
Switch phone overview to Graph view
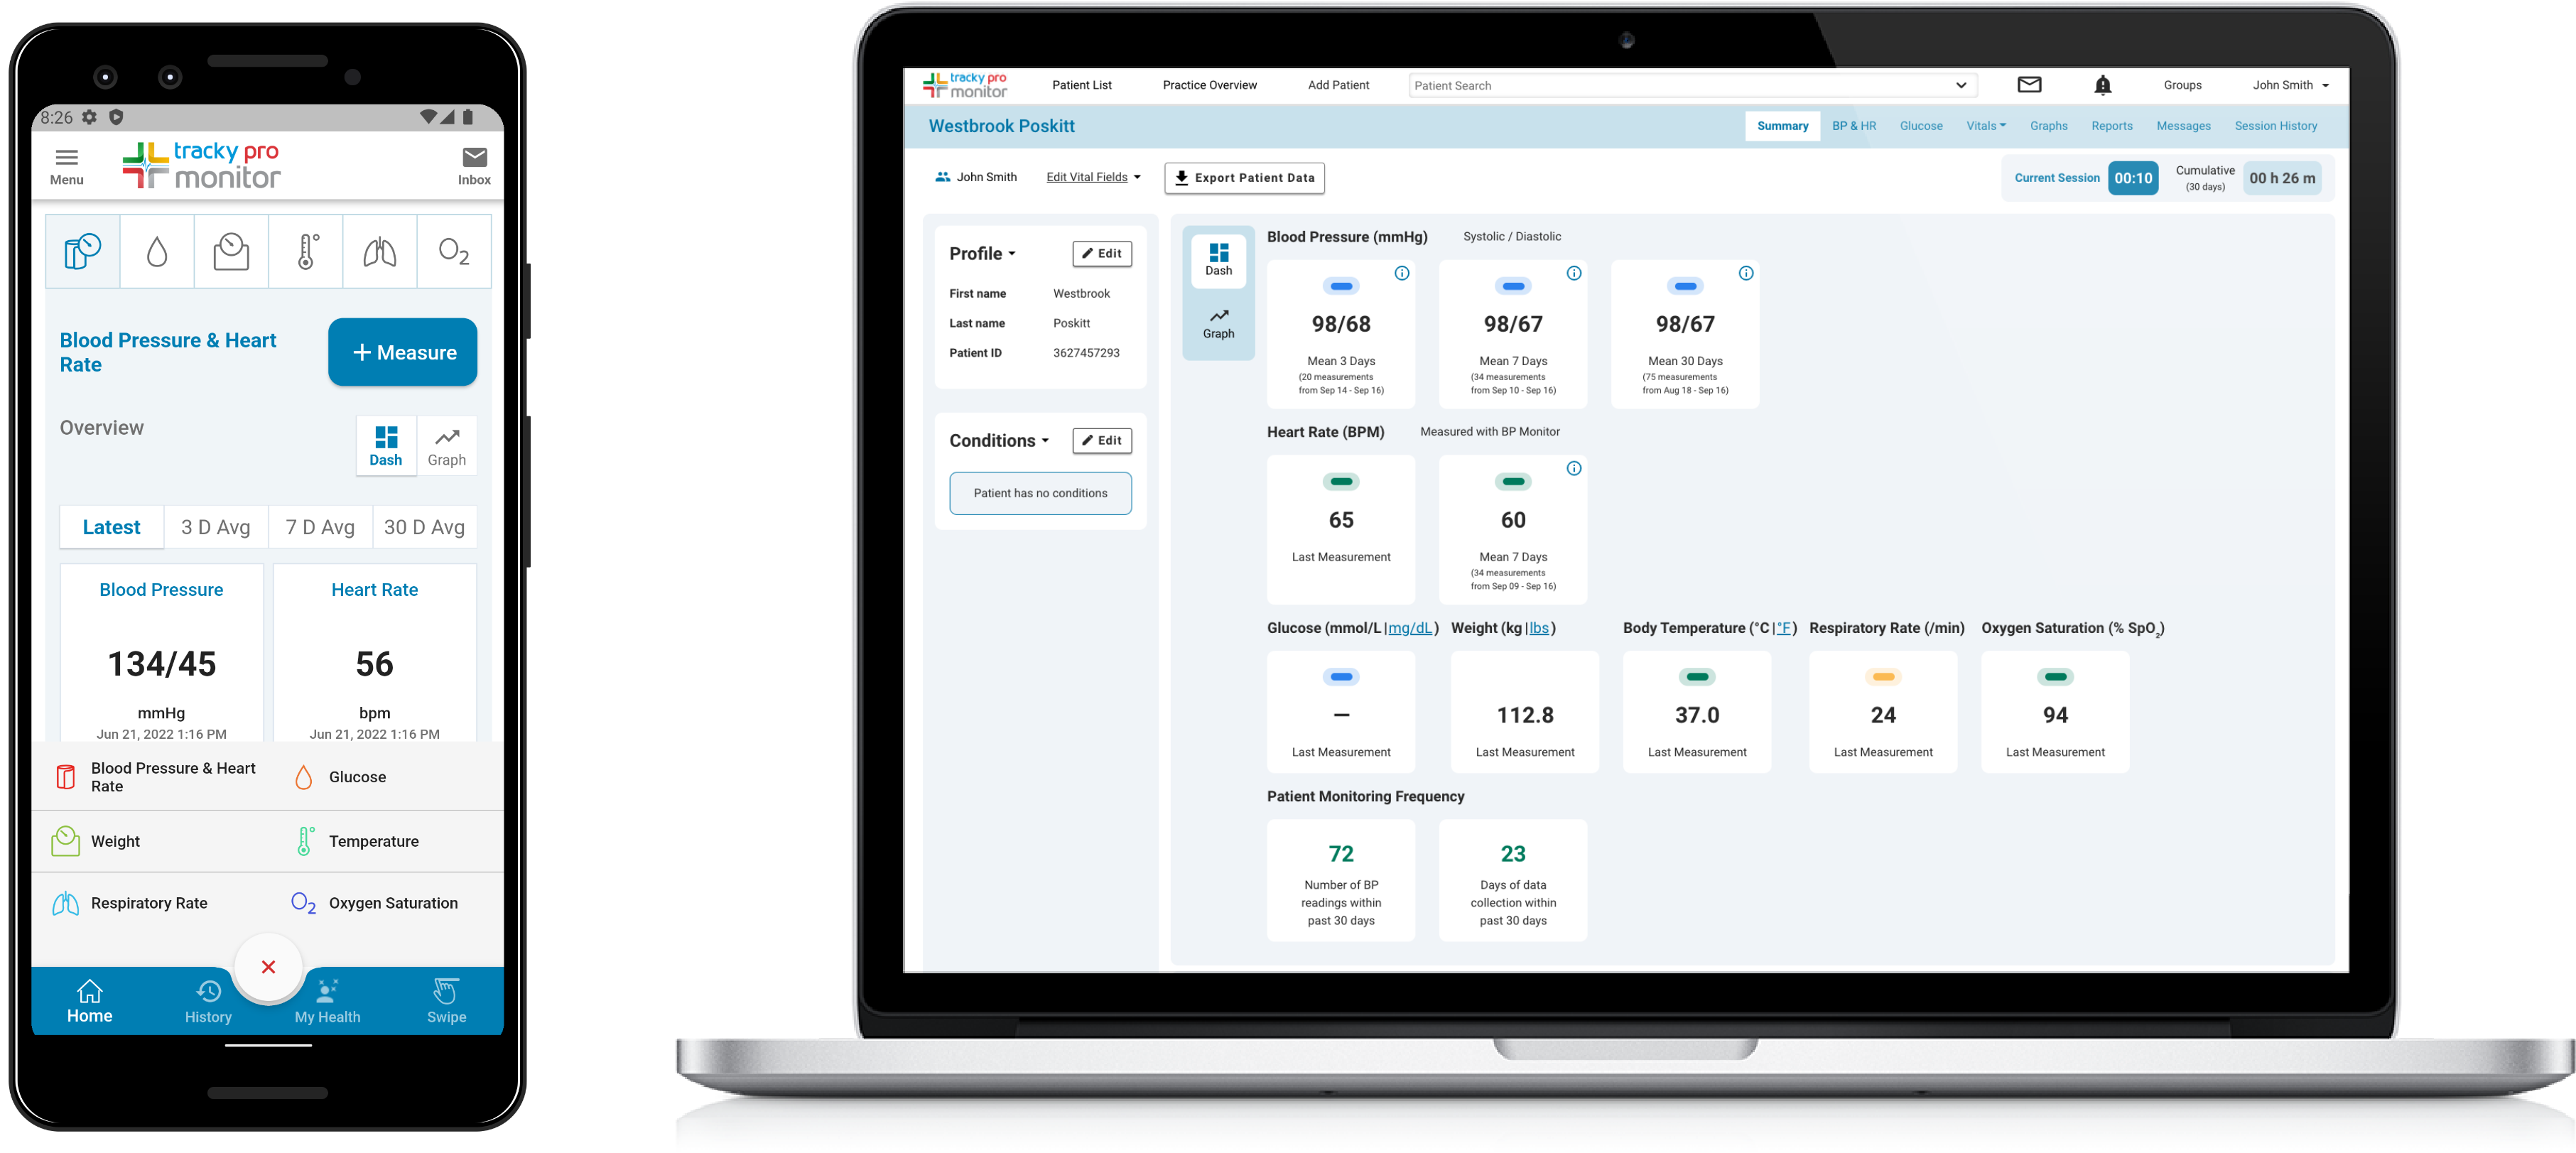tap(446, 446)
